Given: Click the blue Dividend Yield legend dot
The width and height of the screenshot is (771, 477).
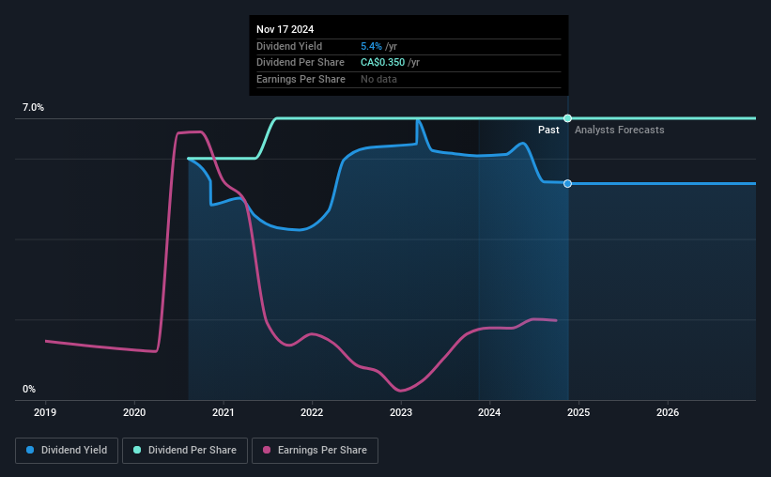Looking at the screenshot, I should pos(30,450).
